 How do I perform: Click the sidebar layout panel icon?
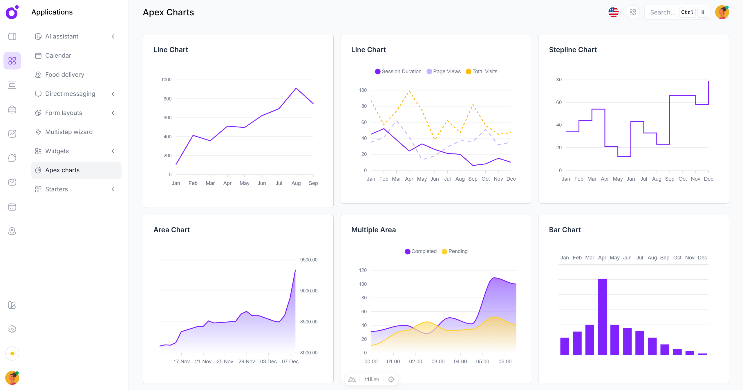tap(12, 36)
